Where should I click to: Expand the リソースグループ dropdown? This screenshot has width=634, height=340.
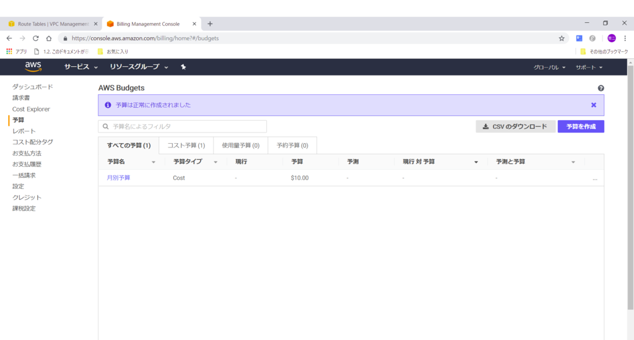point(139,67)
